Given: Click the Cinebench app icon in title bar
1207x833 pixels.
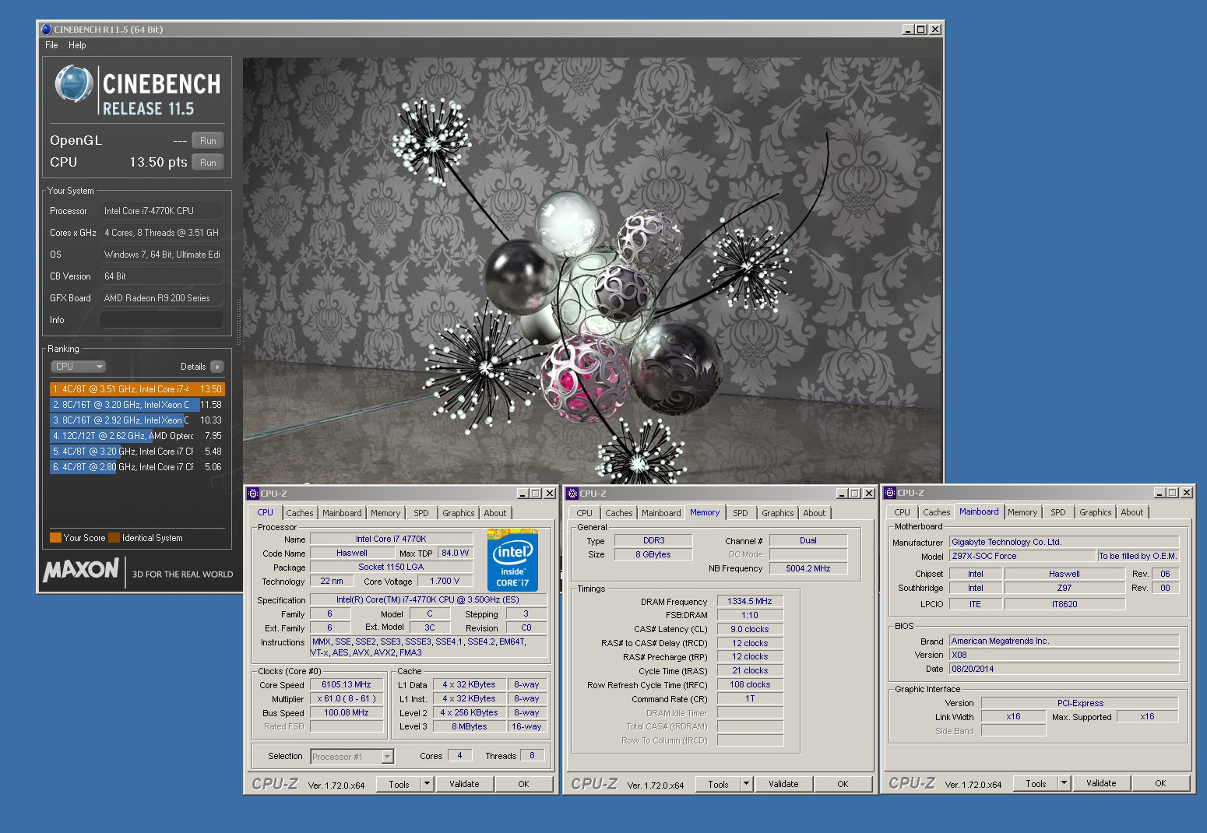Looking at the screenshot, I should (x=46, y=30).
